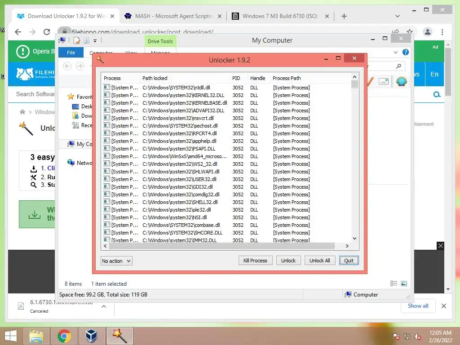460x345 pixels.
Task: Open the Chrome three-dot menu
Action: coord(442,32)
